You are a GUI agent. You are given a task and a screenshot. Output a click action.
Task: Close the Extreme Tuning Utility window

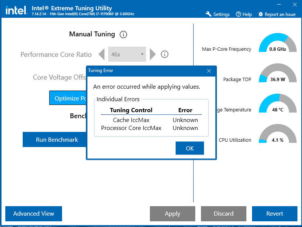(295, 5)
